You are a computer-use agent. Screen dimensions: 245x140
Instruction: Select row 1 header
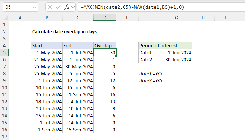4,25
